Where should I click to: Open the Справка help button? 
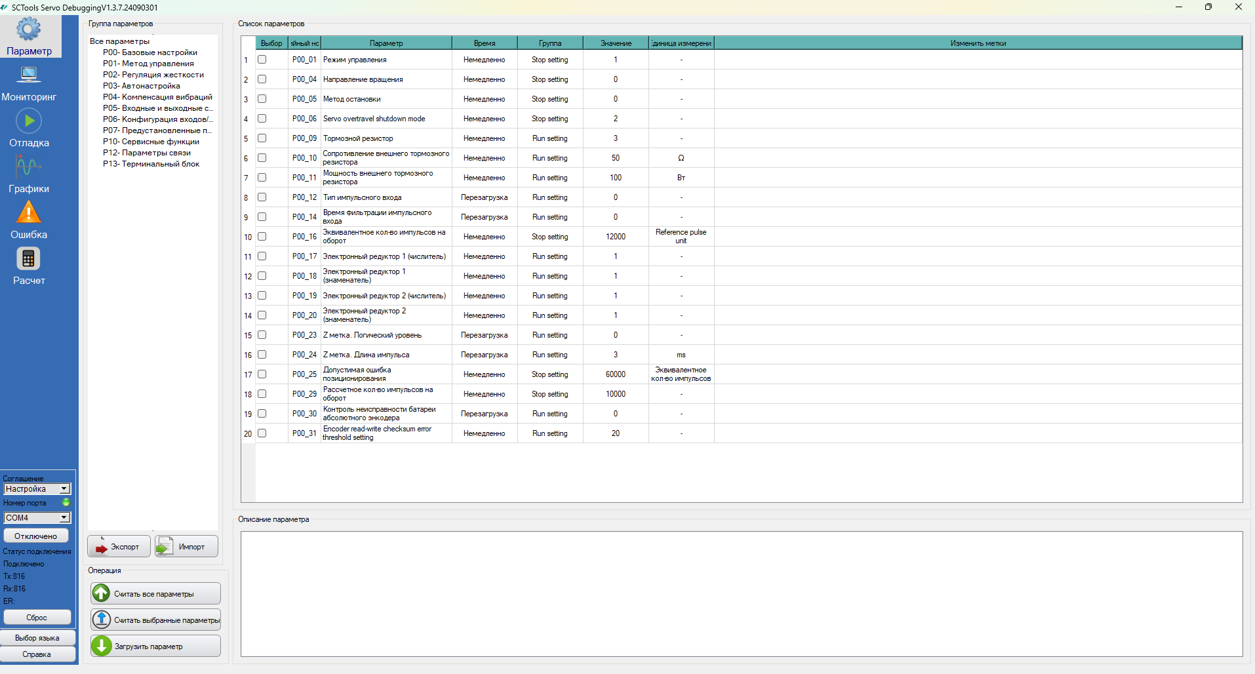(x=37, y=654)
